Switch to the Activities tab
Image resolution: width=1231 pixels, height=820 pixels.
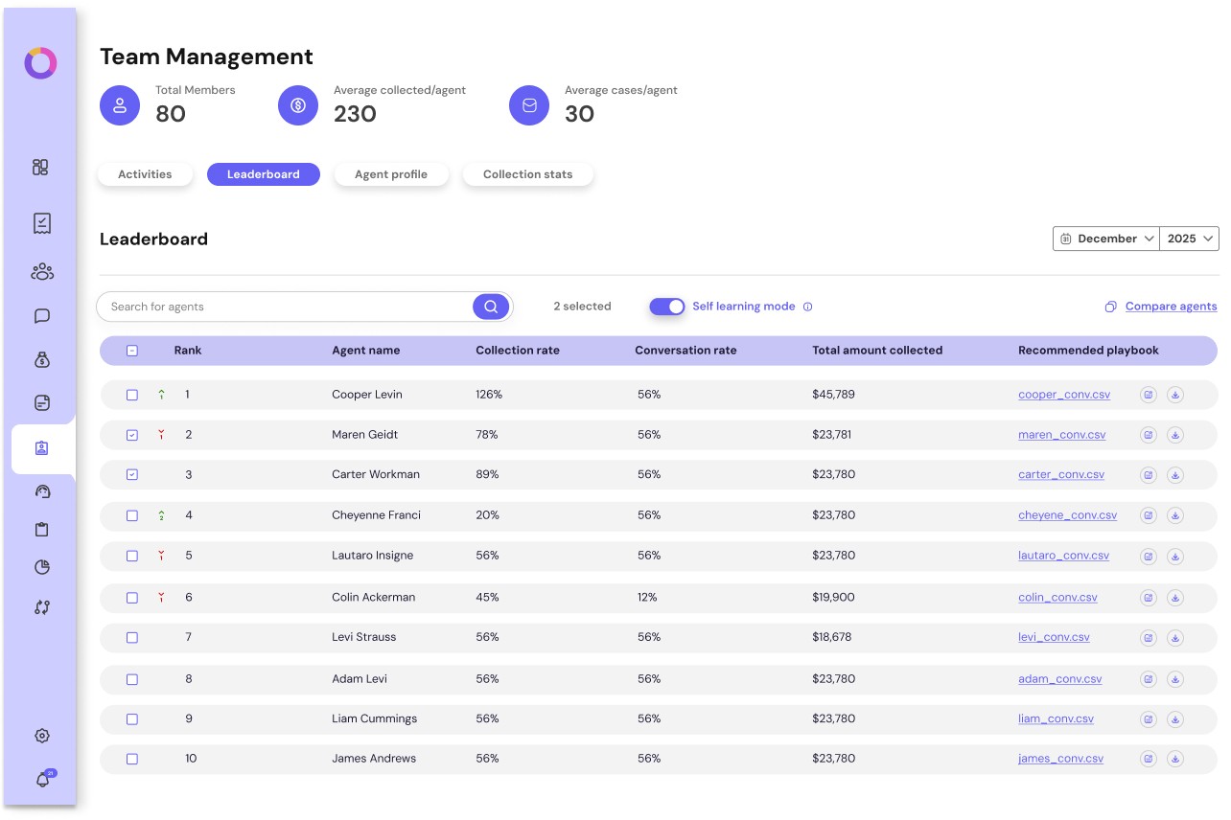click(x=145, y=174)
